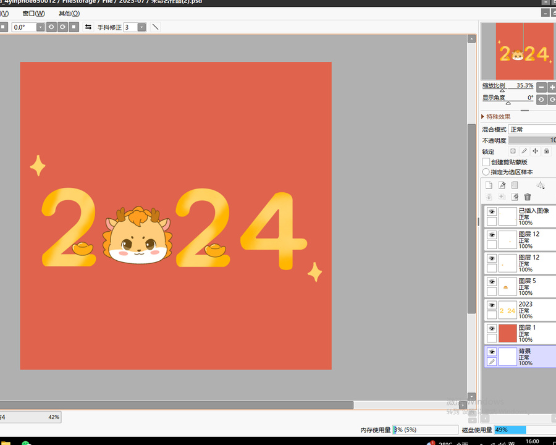The height and width of the screenshot is (445, 556).
Task: Merge the layer with the one below
Action: coord(502,197)
